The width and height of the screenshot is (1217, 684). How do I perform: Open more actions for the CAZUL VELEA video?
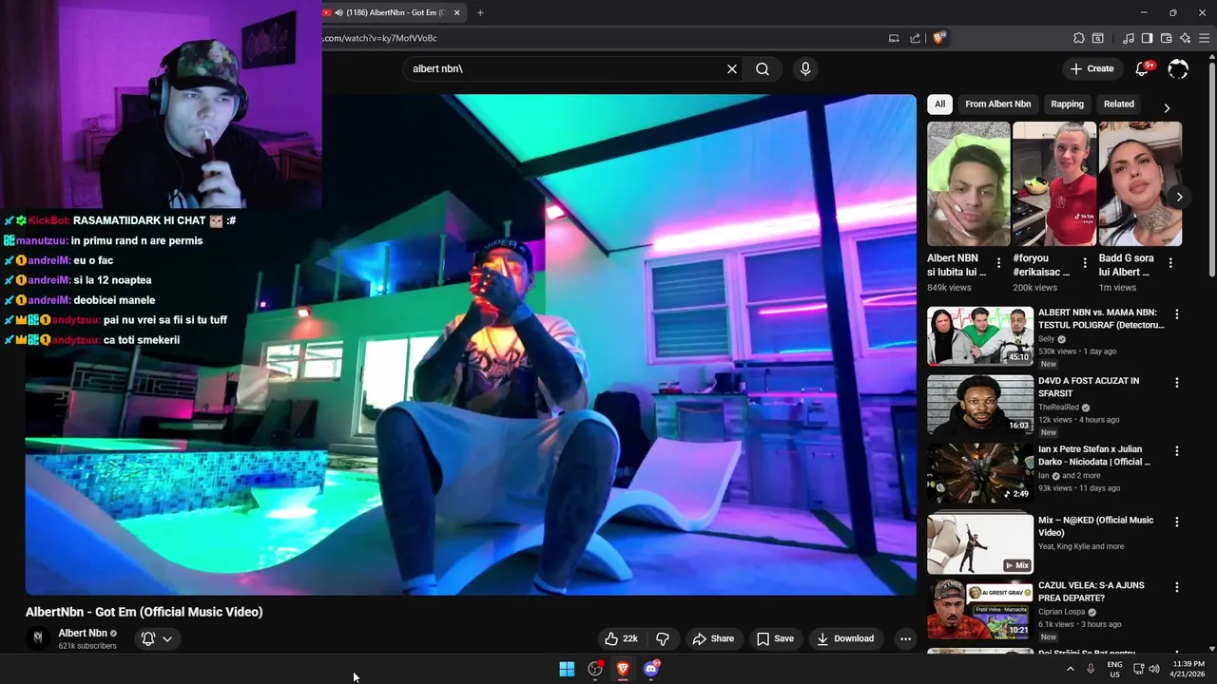[x=1177, y=587]
